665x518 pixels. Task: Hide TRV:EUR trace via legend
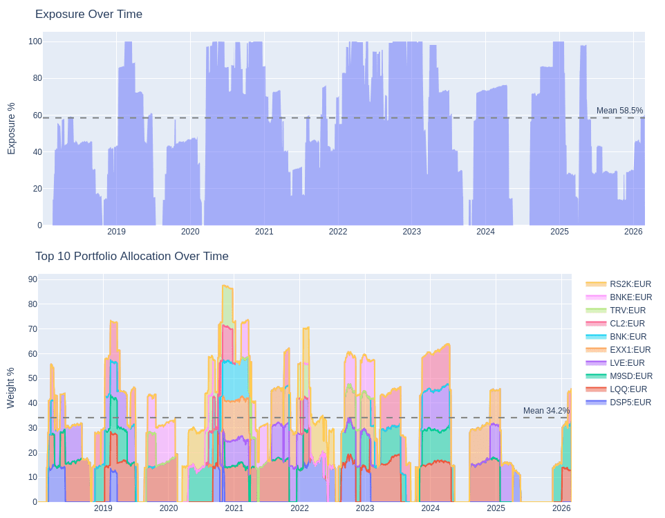click(616, 310)
